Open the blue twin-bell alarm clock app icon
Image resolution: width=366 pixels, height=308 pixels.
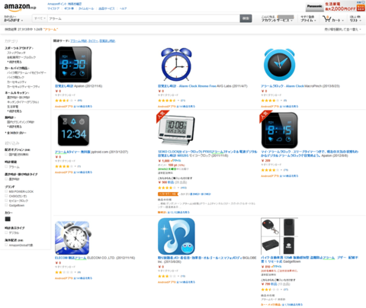(176, 64)
